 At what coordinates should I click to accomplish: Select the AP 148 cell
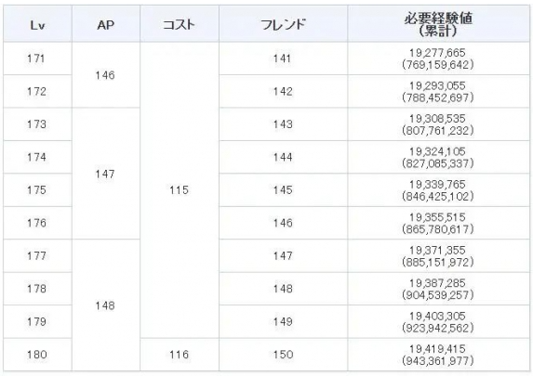click(x=106, y=305)
